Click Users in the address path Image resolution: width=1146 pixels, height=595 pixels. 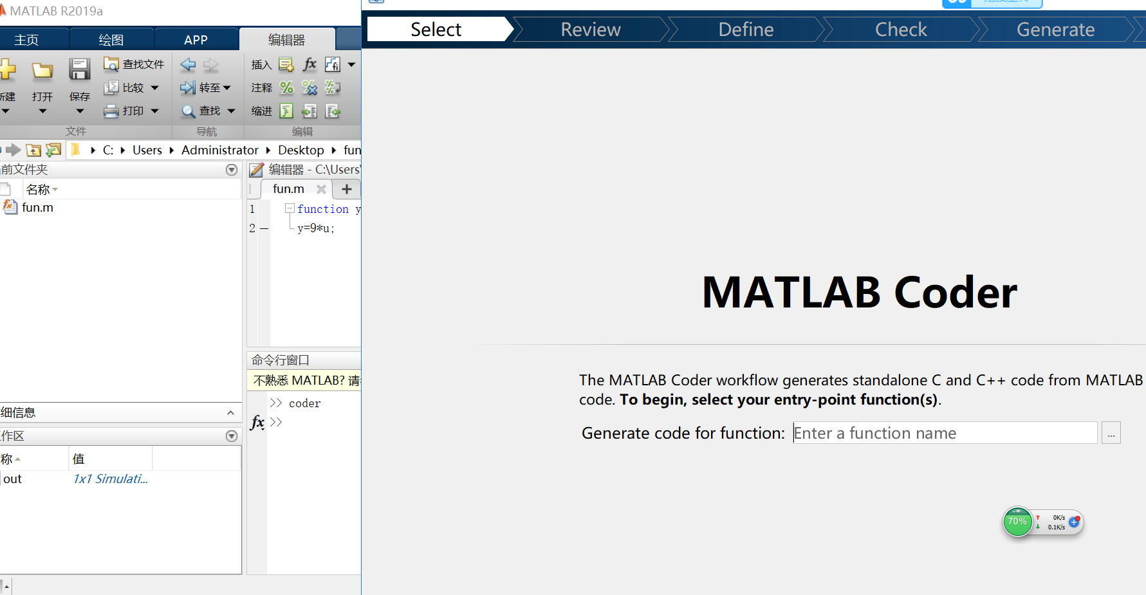point(147,150)
